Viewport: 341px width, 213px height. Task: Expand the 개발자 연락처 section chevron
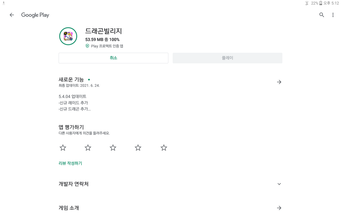click(279, 184)
